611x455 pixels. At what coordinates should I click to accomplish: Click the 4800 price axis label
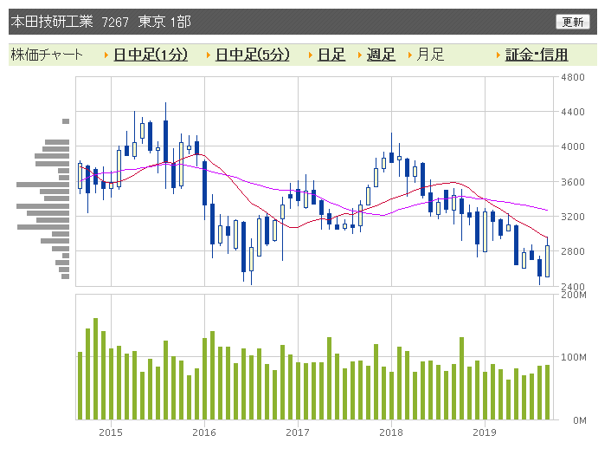(x=573, y=77)
